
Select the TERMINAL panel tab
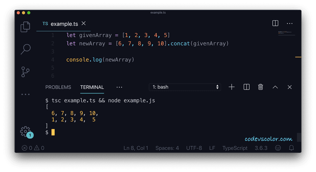tap(92, 87)
